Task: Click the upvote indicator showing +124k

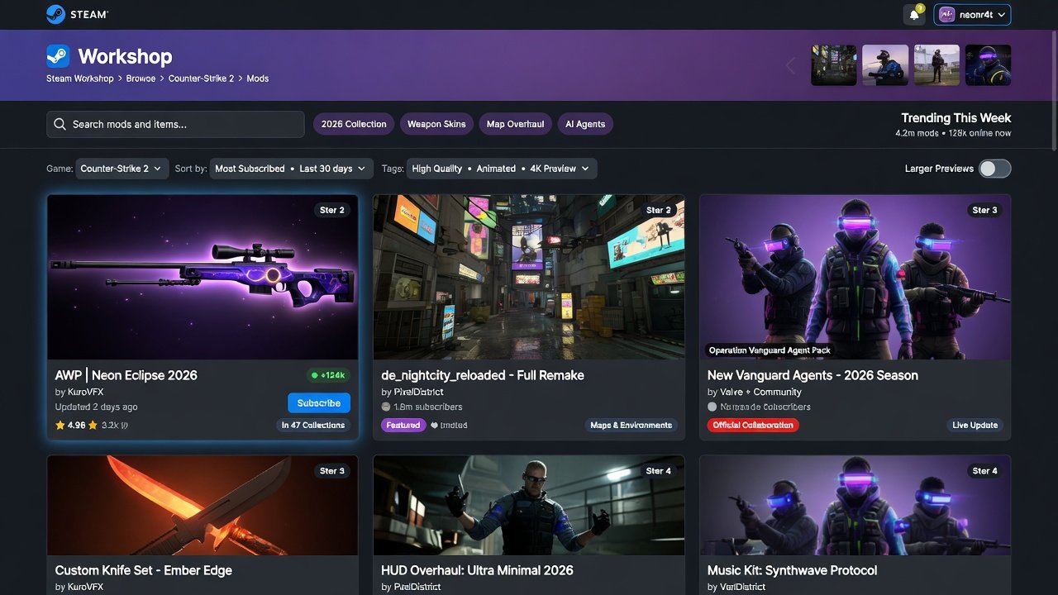Action: (327, 374)
